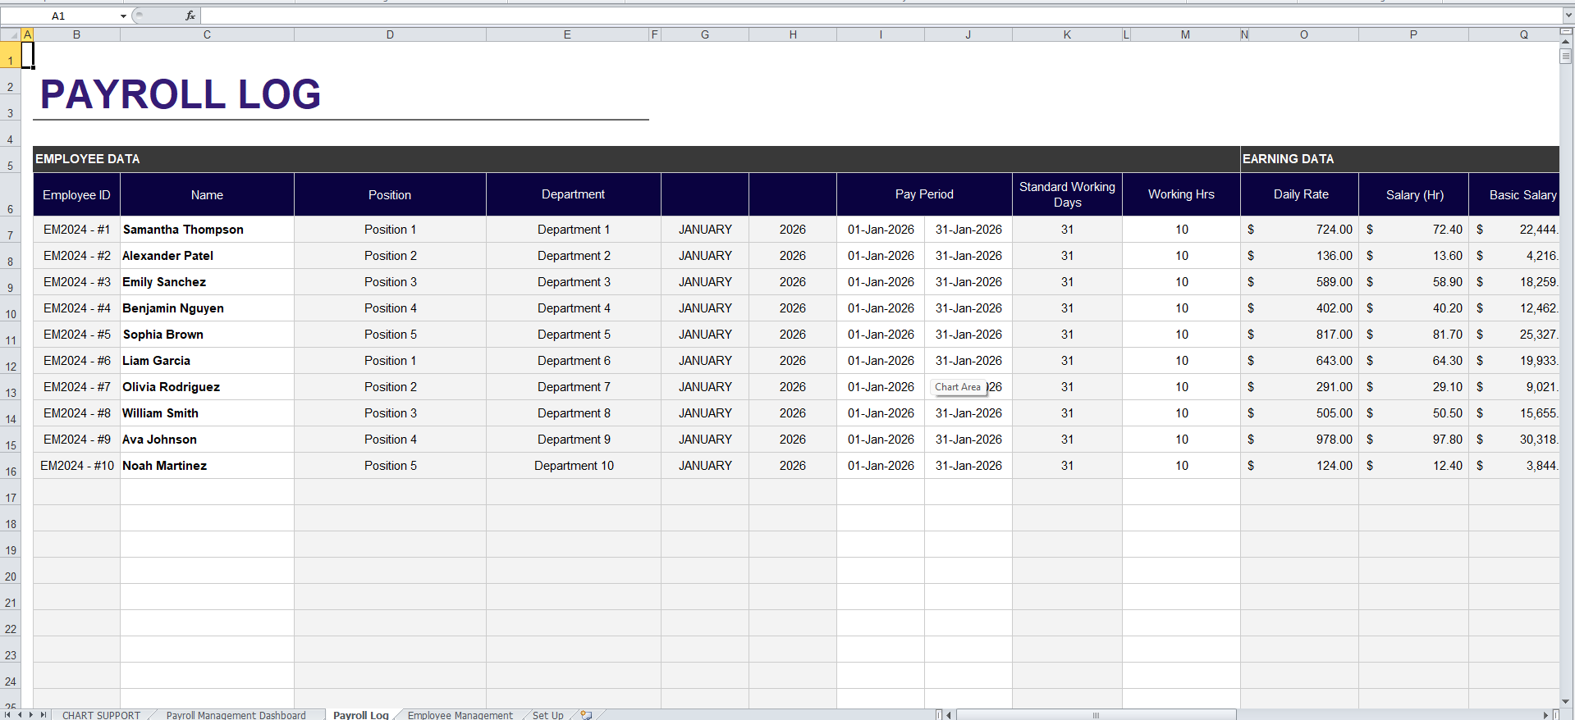Expand the formula bar with its chevron

[x=1568, y=16]
